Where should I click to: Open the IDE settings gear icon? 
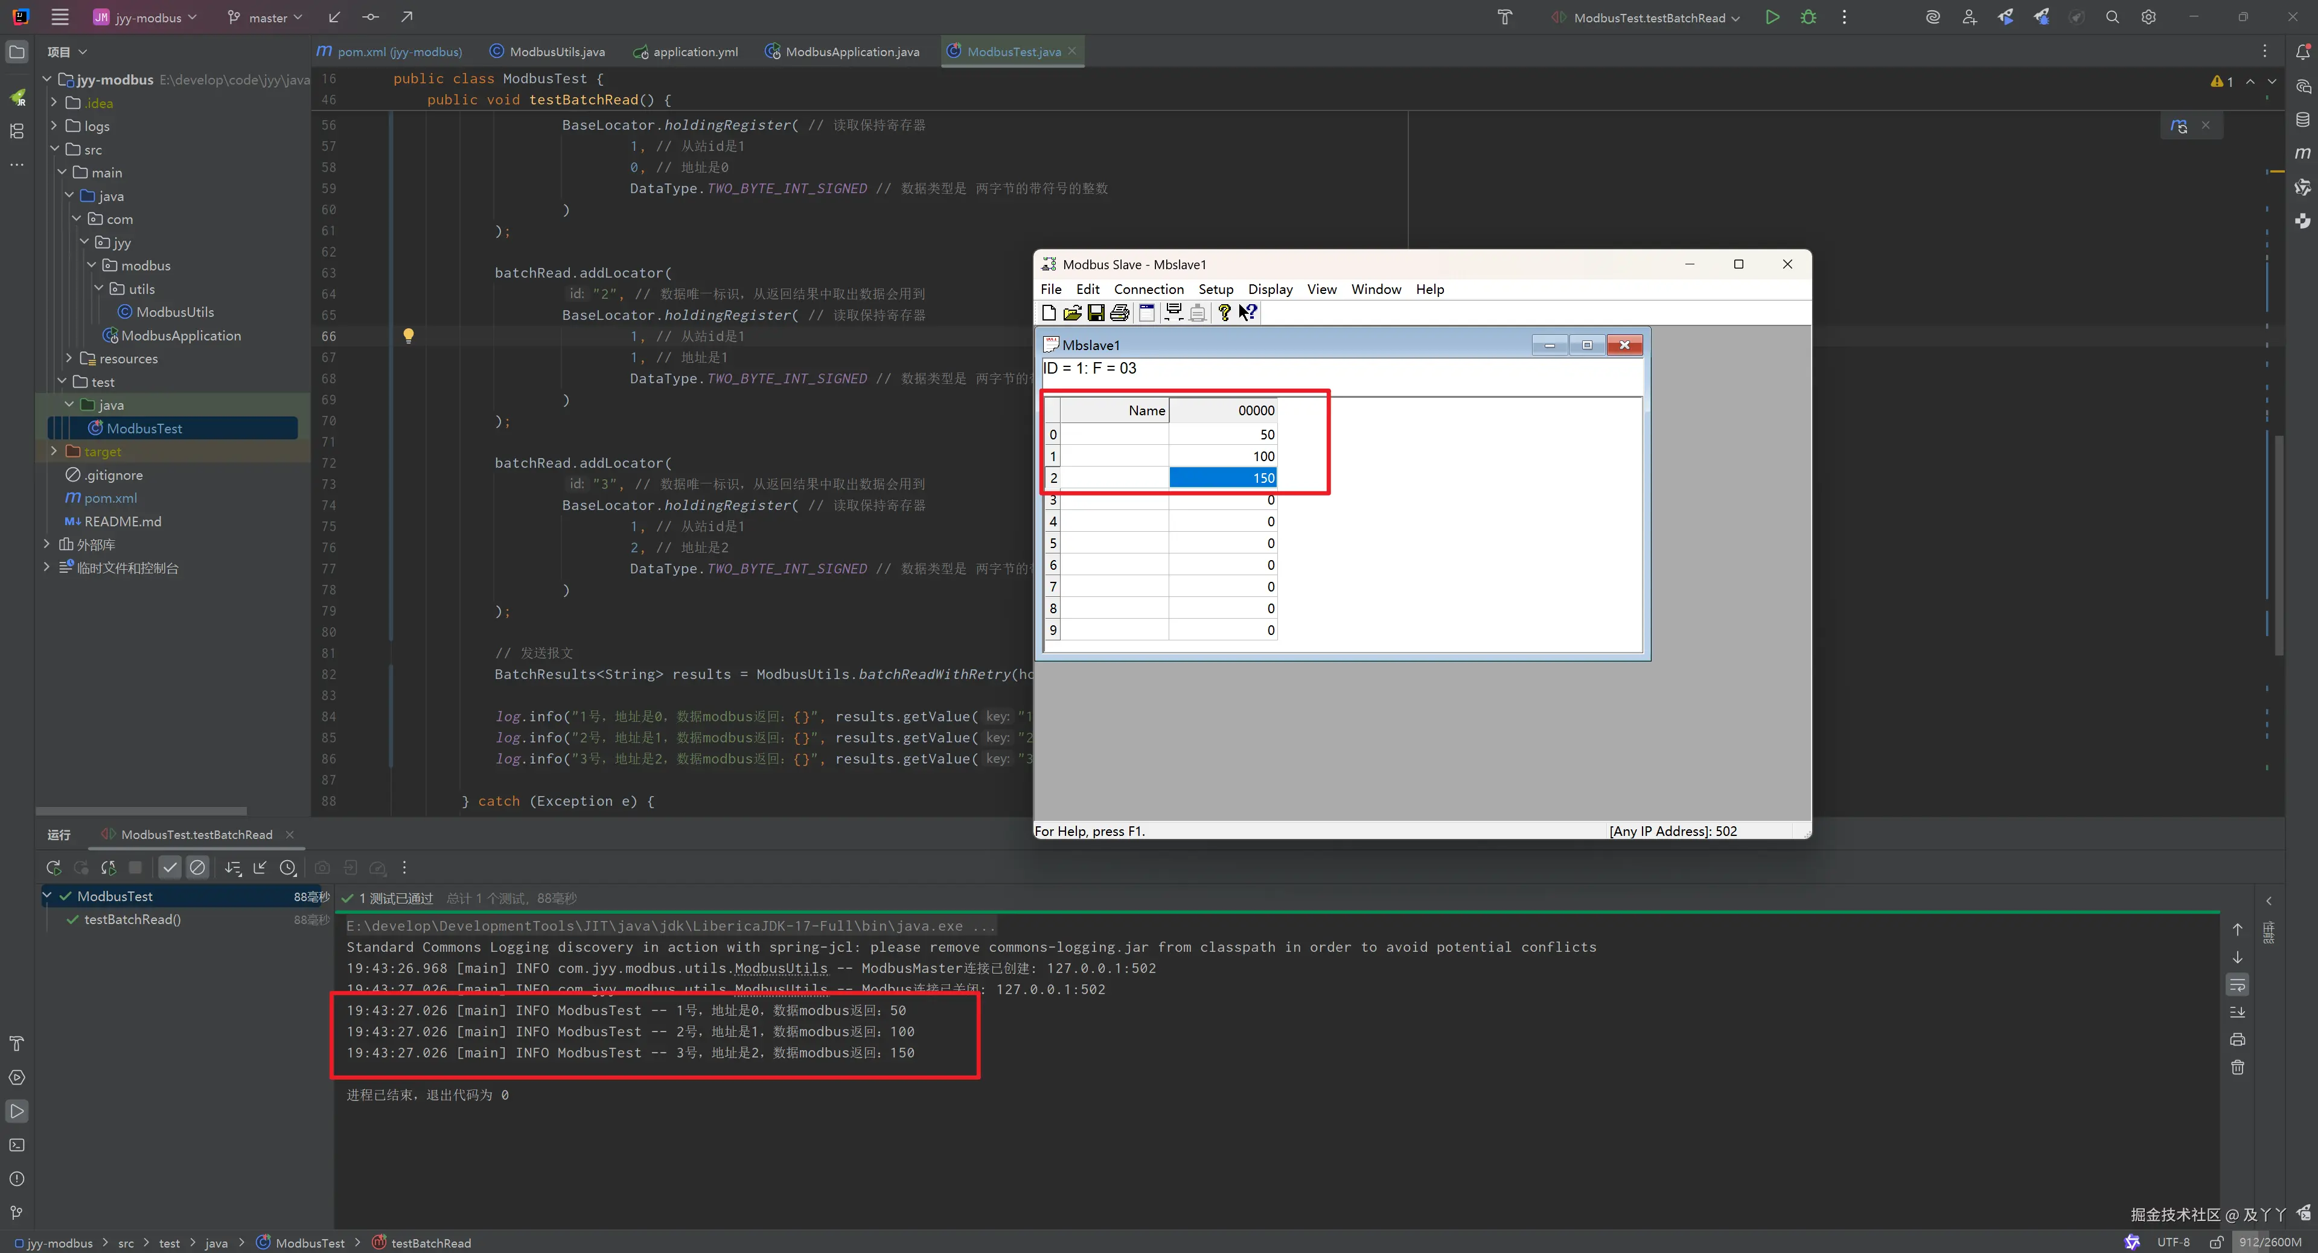2149,17
